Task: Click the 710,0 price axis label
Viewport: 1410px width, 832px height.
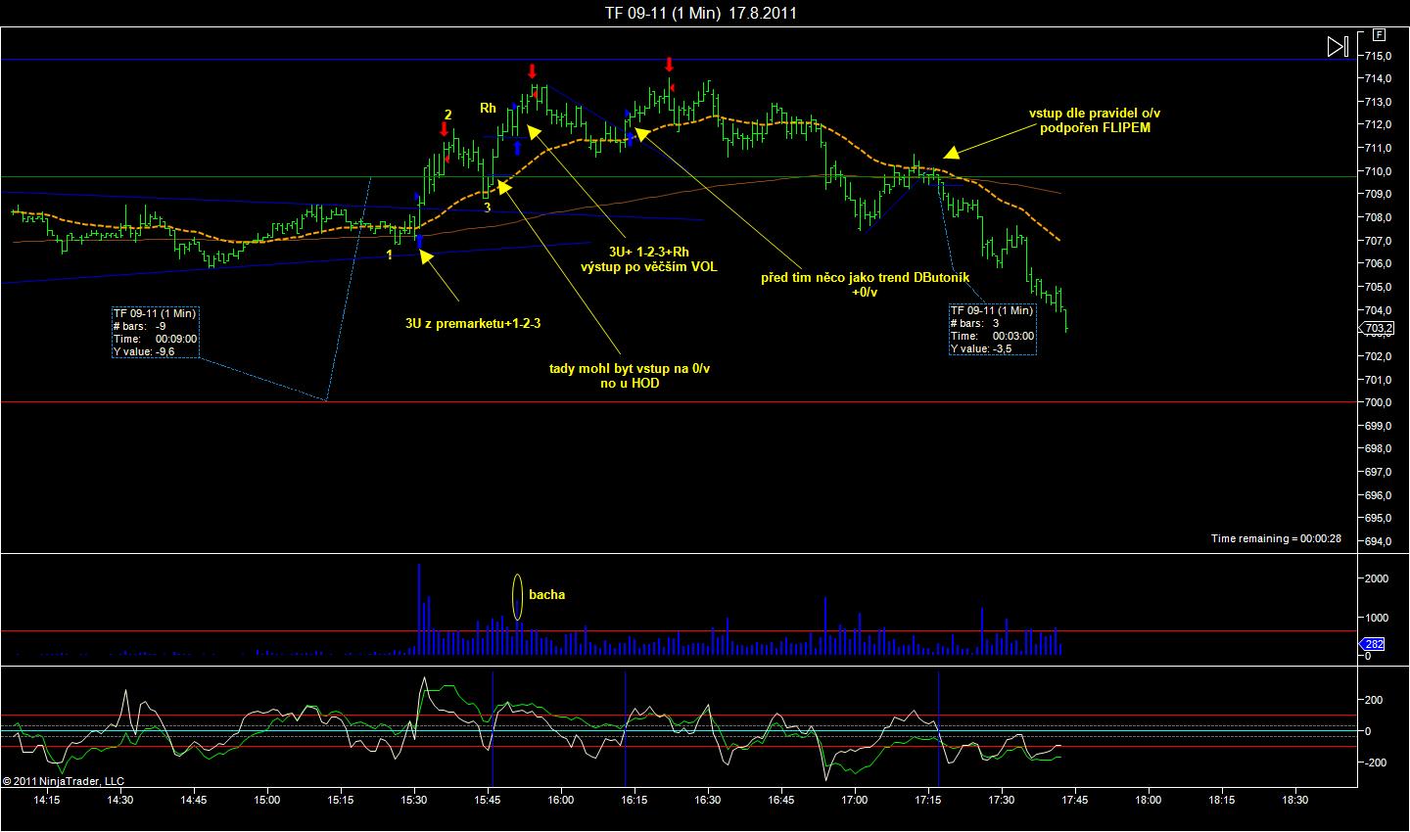Action: (x=1379, y=171)
